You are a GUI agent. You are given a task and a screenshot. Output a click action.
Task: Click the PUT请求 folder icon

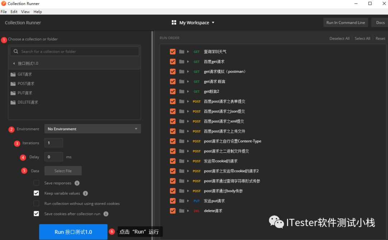click(x=13, y=93)
